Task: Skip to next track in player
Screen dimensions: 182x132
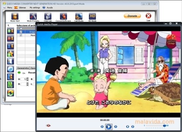Action: [115, 127]
